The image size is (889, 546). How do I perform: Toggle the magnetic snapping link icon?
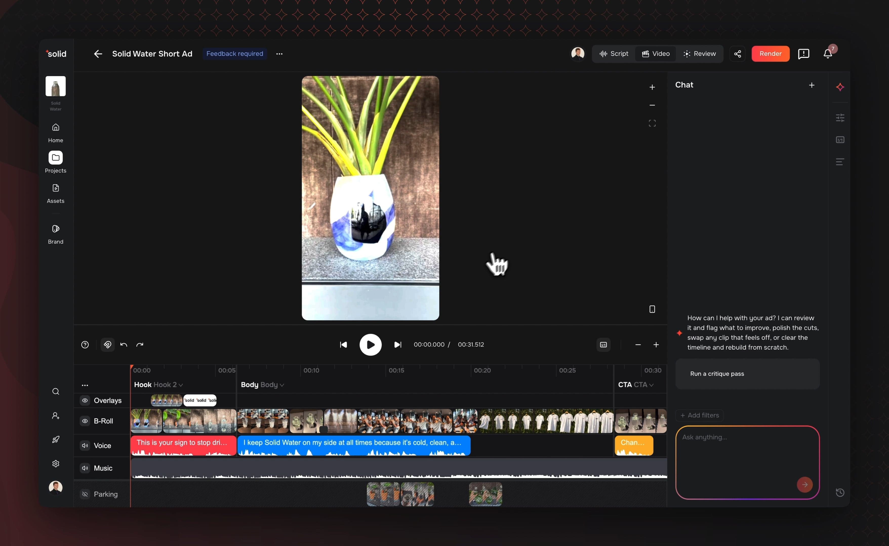(x=107, y=345)
